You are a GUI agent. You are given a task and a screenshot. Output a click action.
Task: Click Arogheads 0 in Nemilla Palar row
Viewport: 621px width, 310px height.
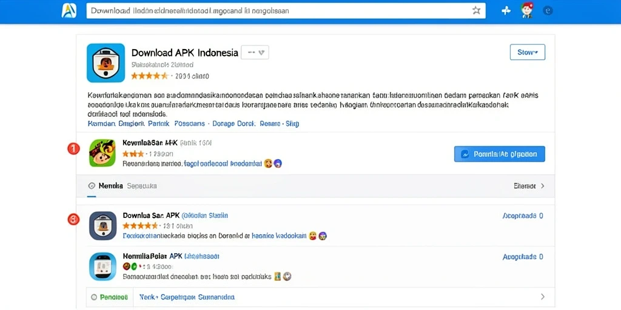tap(523, 257)
